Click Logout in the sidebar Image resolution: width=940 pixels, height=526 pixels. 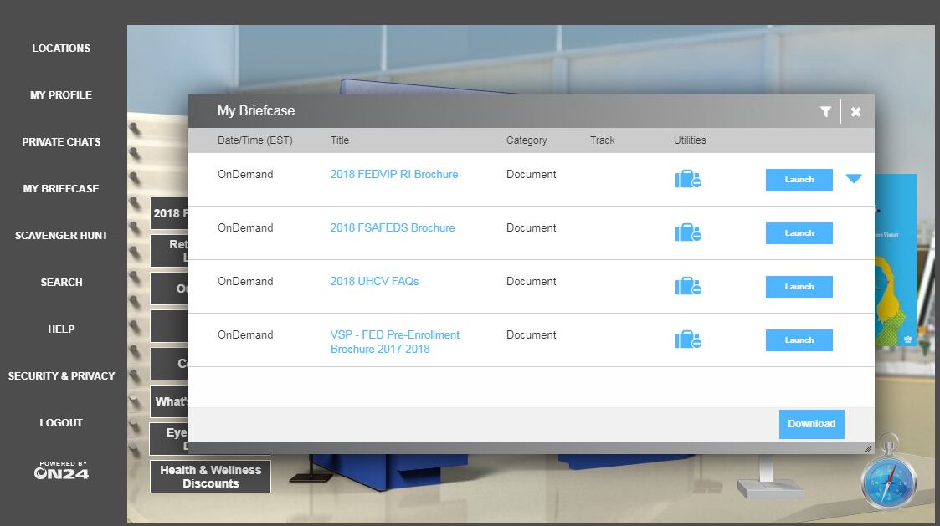pos(61,423)
